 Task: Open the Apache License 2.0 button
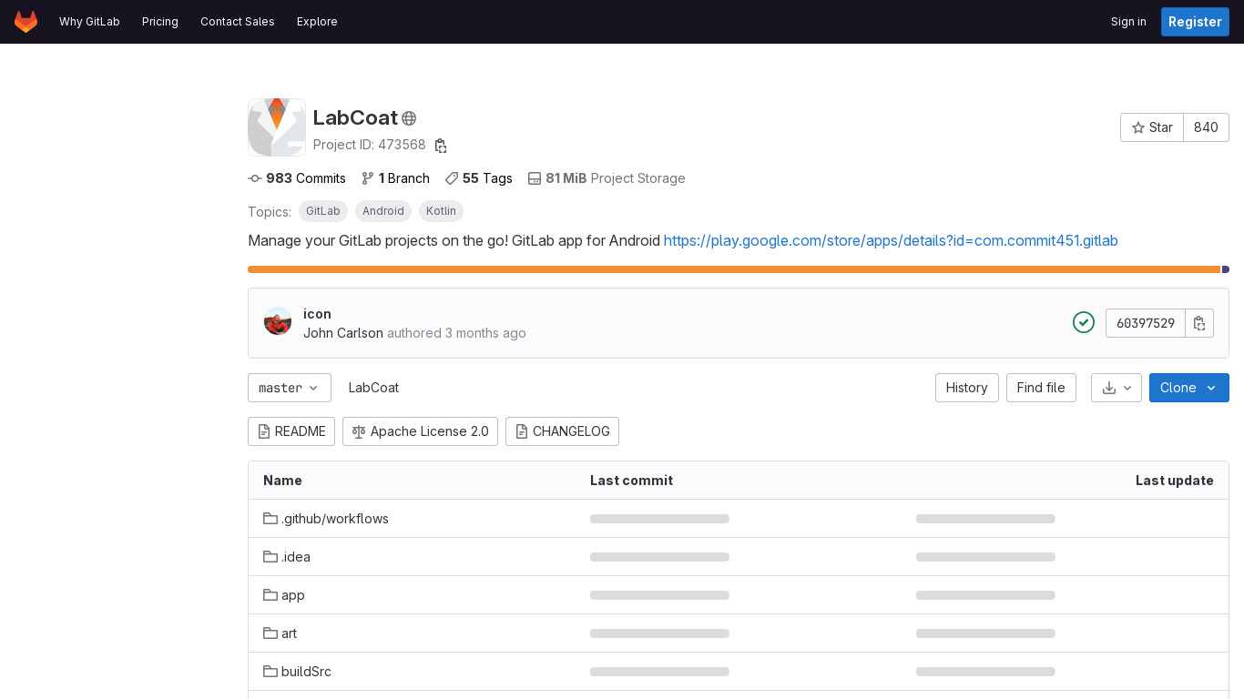420,431
